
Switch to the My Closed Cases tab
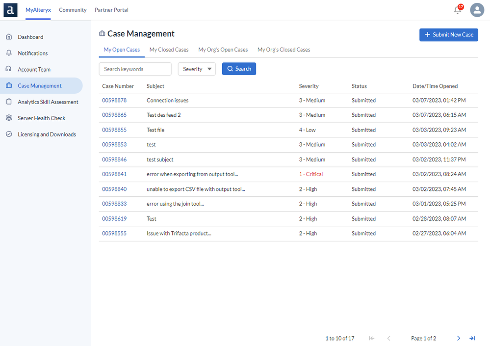click(169, 50)
